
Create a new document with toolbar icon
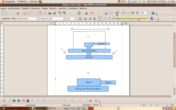pos(18,13)
